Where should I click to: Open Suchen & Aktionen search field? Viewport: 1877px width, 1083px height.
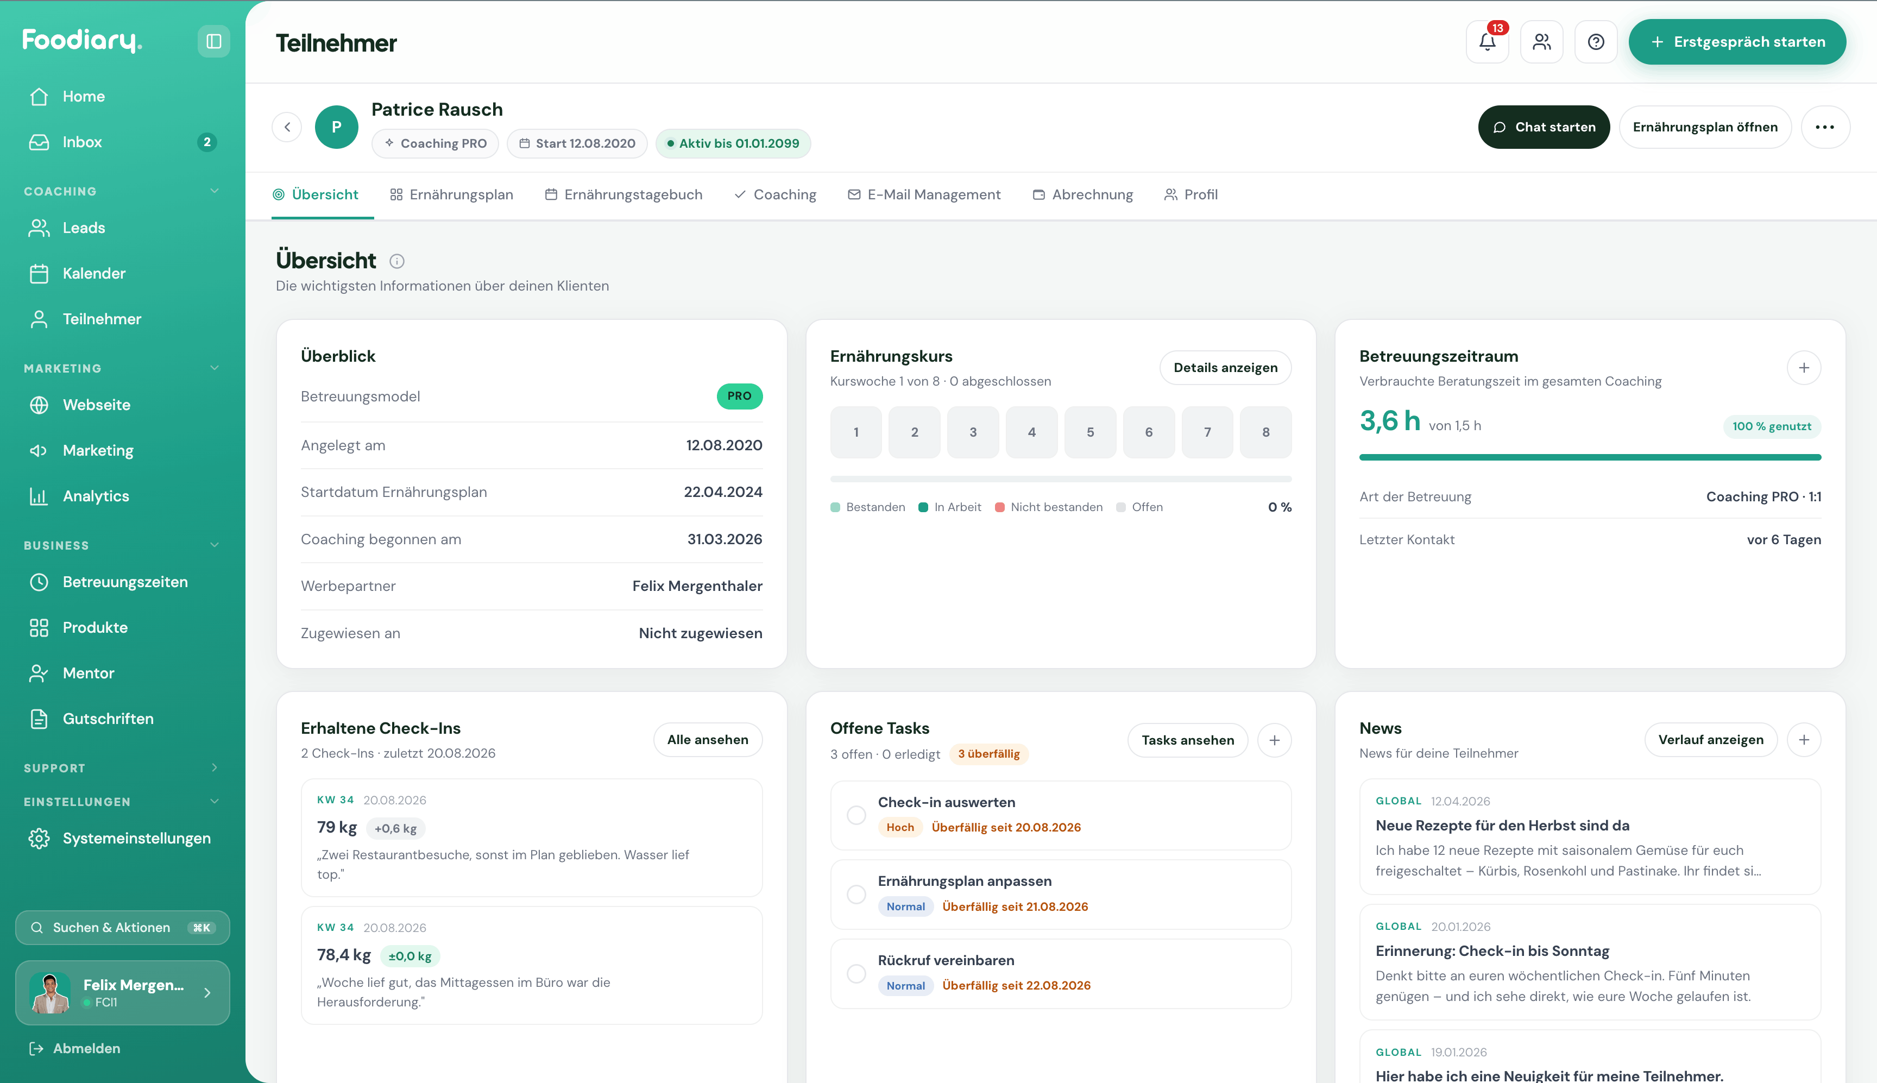click(123, 928)
